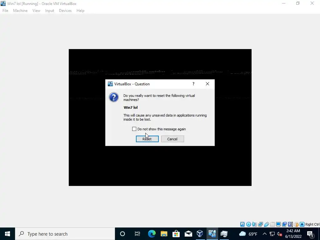This screenshot has width=320, height=240.
Task: Launch Microsoft Edge from the taskbar
Action: pyautogui.click(x=152, y=234)
